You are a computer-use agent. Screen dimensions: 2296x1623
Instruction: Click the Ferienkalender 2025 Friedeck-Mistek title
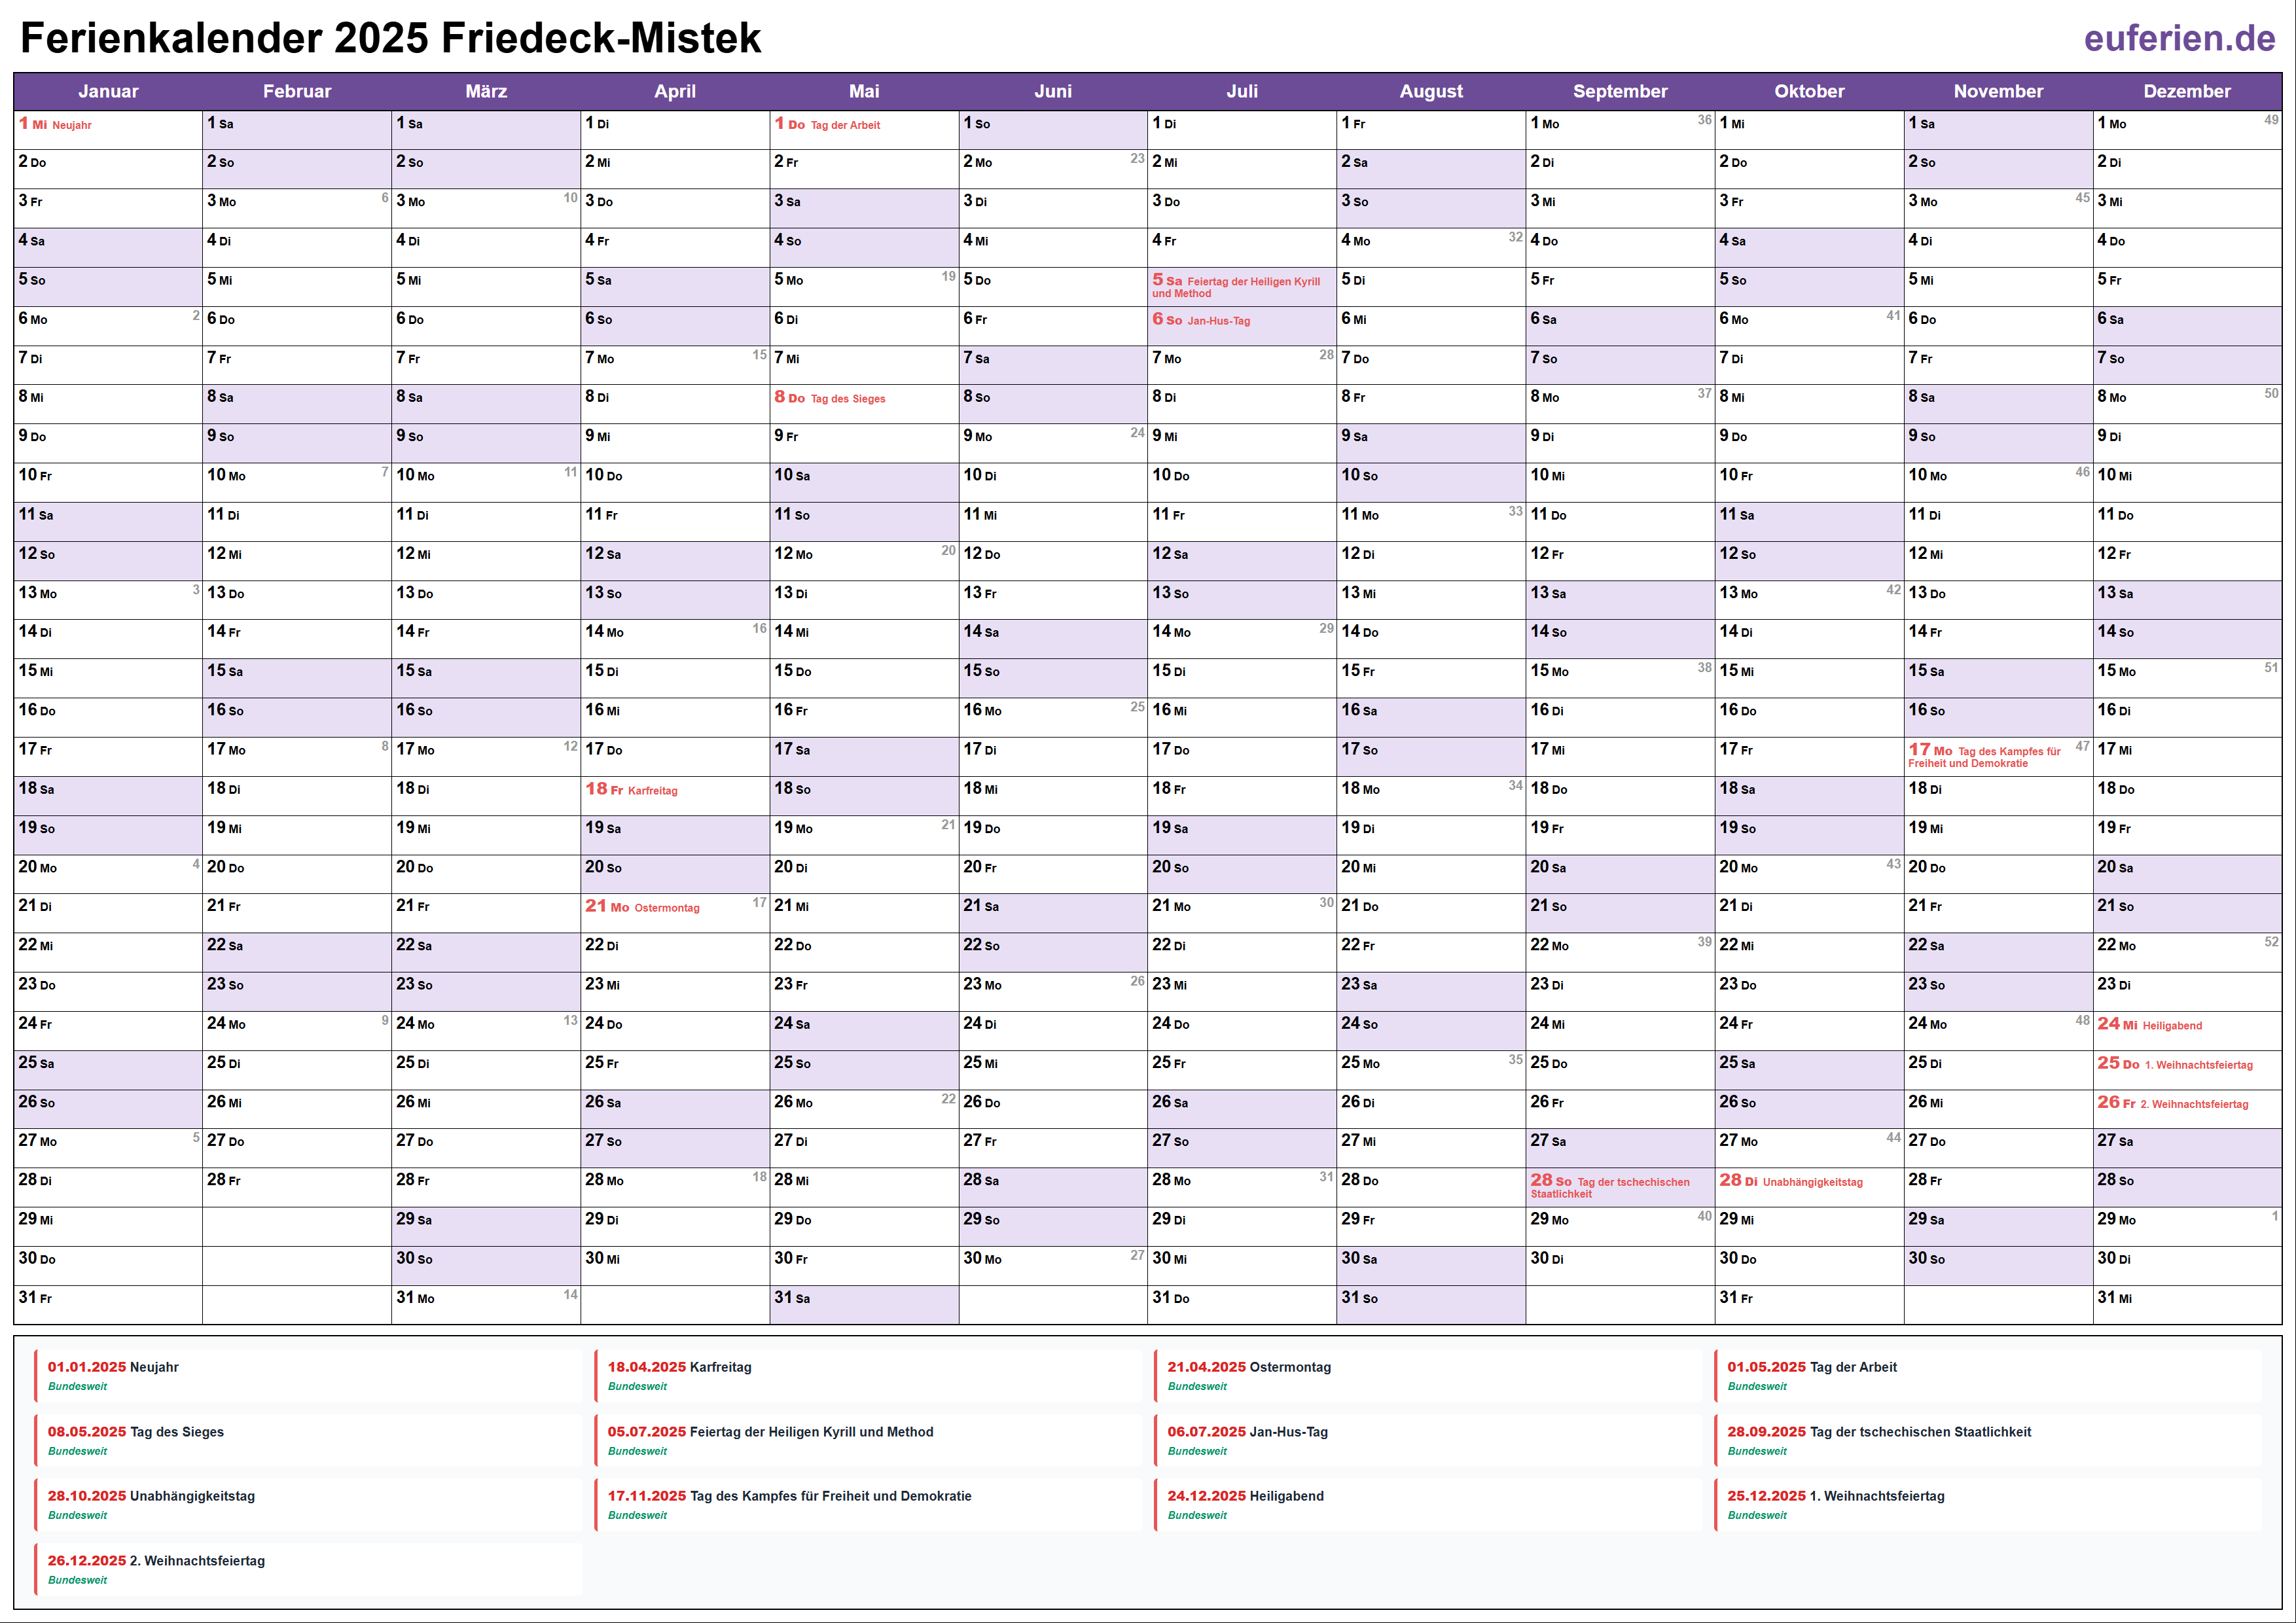pyautogui.click(x=390, y=39)
